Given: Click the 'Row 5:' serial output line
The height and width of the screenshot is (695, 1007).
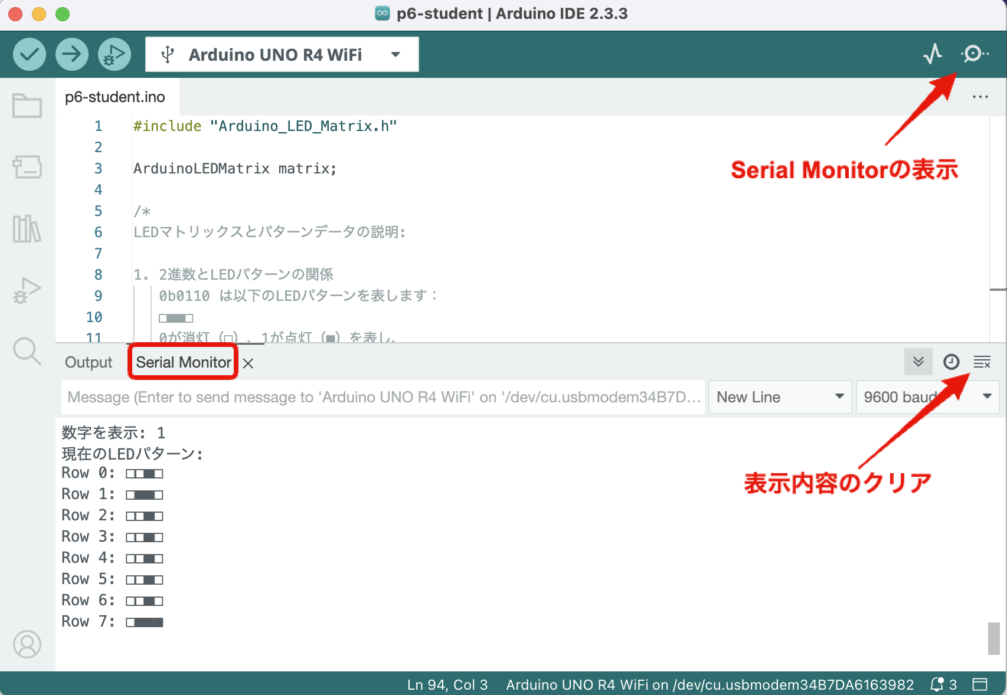Looking at the screenshot, I should tap(112, 579).
